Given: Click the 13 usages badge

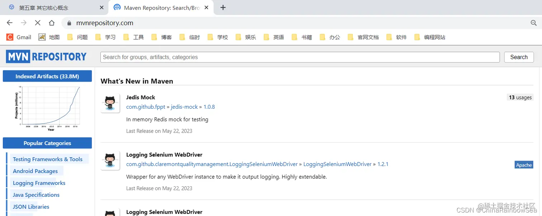Looking at the screenshot, I should (x=520, y=97).
